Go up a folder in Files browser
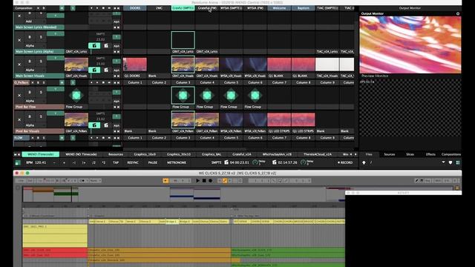475x267 pixels. 364,162
